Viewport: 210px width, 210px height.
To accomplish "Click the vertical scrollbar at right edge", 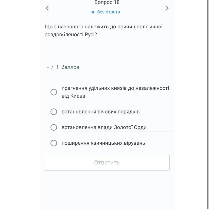I will tap(208, 105).
